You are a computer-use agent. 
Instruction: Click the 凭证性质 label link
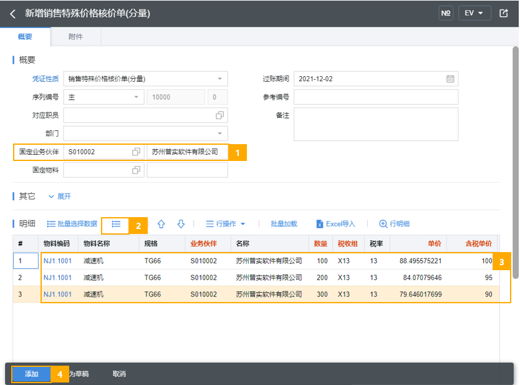pos(46,79)
